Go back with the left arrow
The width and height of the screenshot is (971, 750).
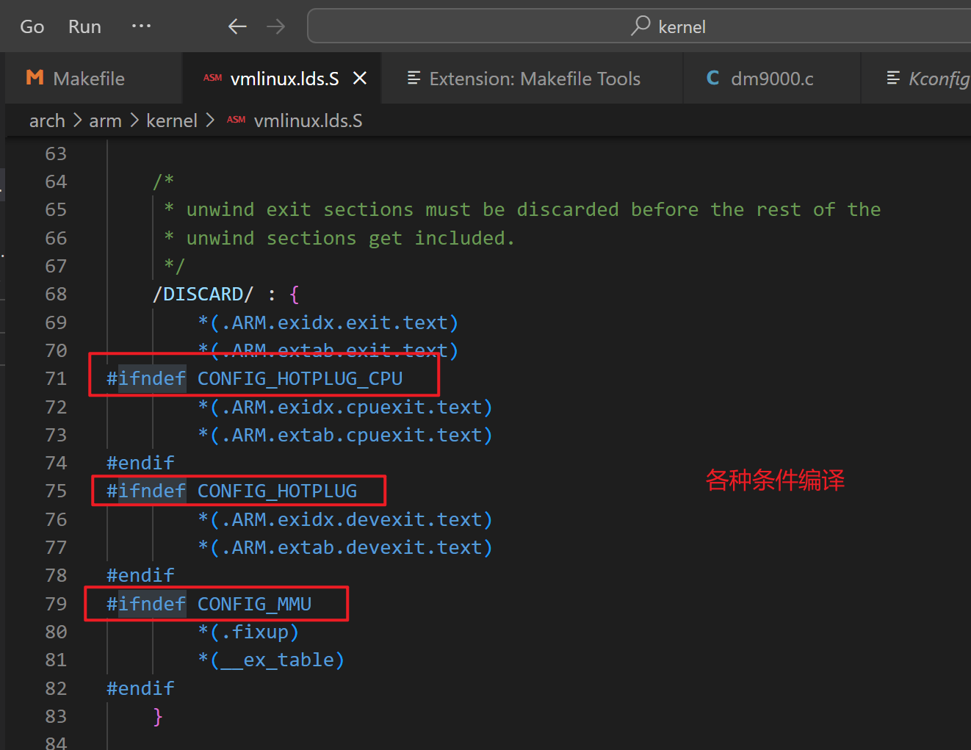coord(237,26)
